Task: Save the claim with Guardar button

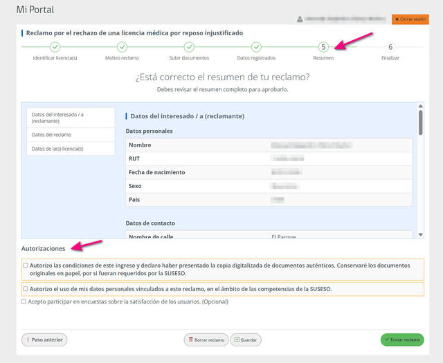Action: coord(246,339)
